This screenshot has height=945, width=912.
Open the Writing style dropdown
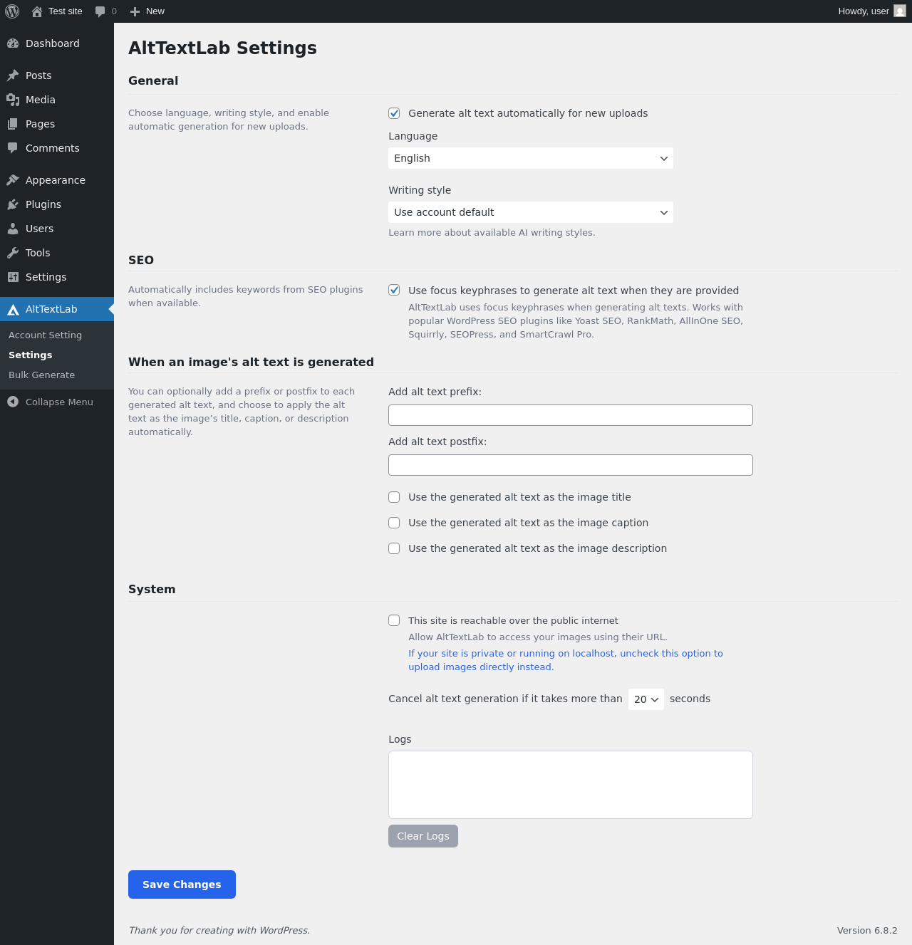point(531,212)
